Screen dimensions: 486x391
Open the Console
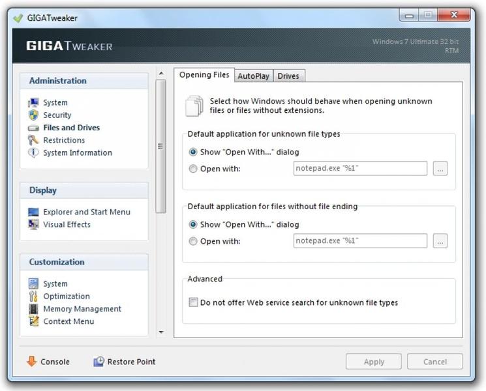(55, 362)
